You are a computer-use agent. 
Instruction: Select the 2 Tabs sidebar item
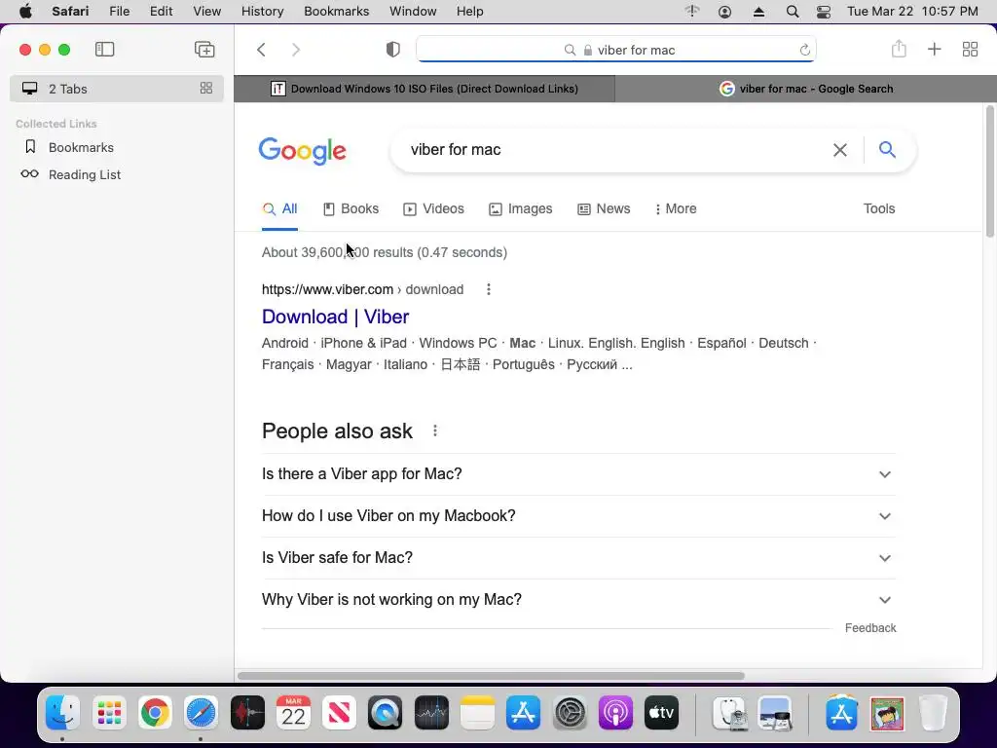pos(117,89)
